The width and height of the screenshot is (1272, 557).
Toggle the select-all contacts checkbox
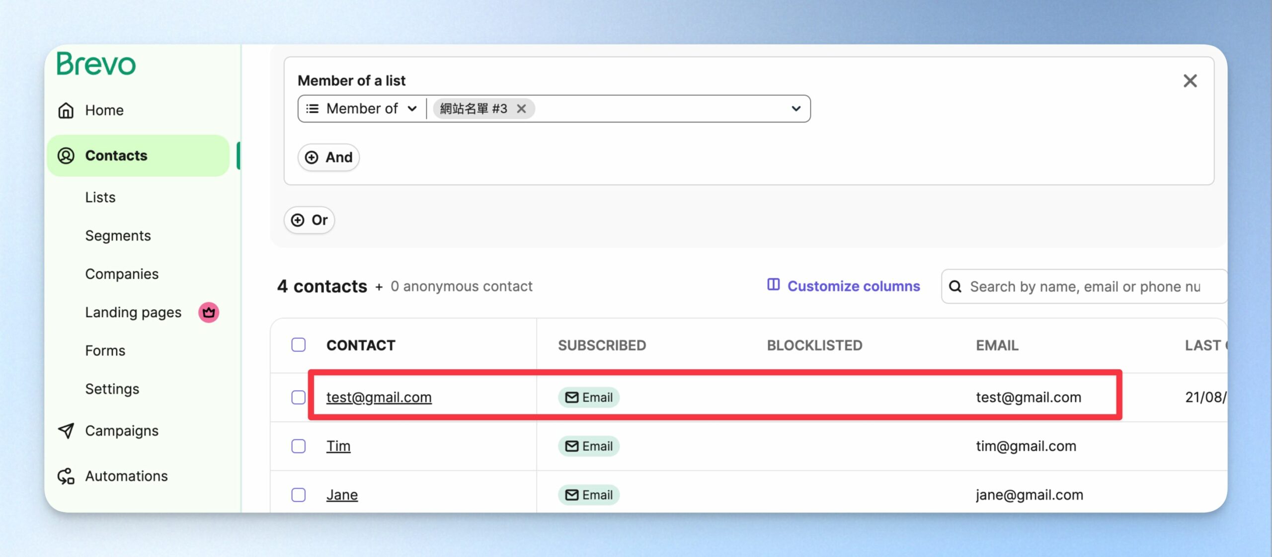(x=299, y=345)
